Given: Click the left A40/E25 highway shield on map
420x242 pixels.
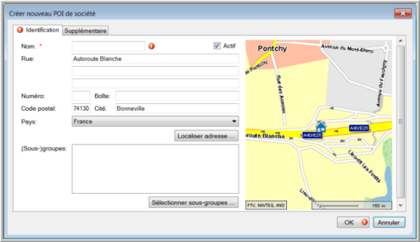Looking at the screenshot, I should click(312, 135).
